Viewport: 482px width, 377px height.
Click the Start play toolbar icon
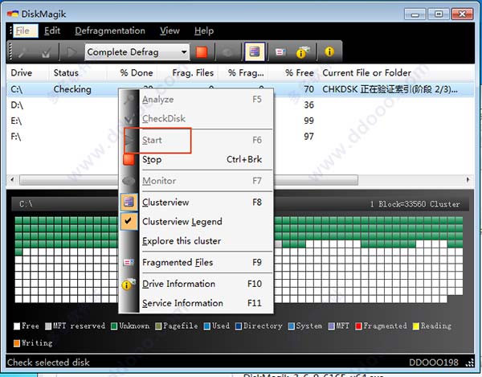(x=71, y=52)
